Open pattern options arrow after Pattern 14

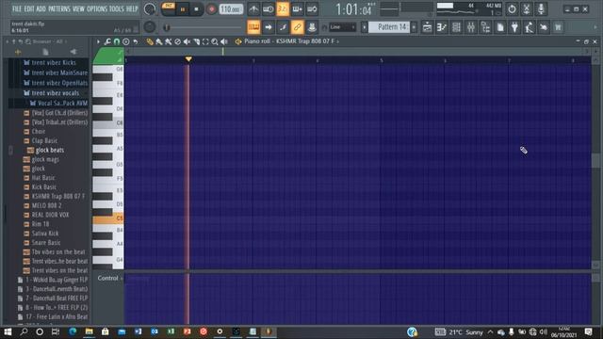tap(415, 27)
